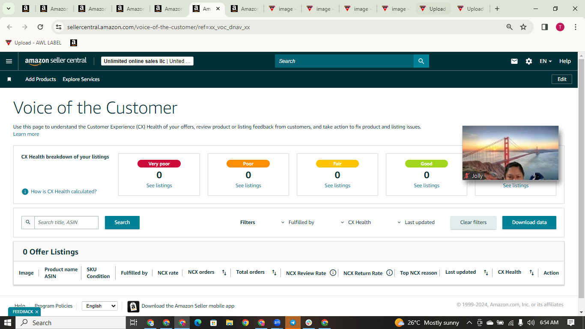This screenshot has width=585, height=329.
Task: Bookmark this page with the star icon
Action: tap(523, 27)
